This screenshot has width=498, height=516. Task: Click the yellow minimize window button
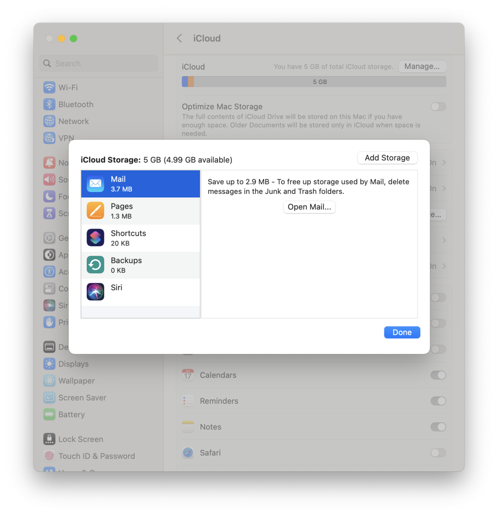coord(61,38)
